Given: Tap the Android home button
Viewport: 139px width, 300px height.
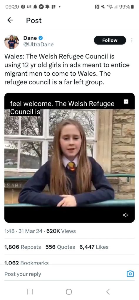Looking at the screenshot, I should click(69, 292).
